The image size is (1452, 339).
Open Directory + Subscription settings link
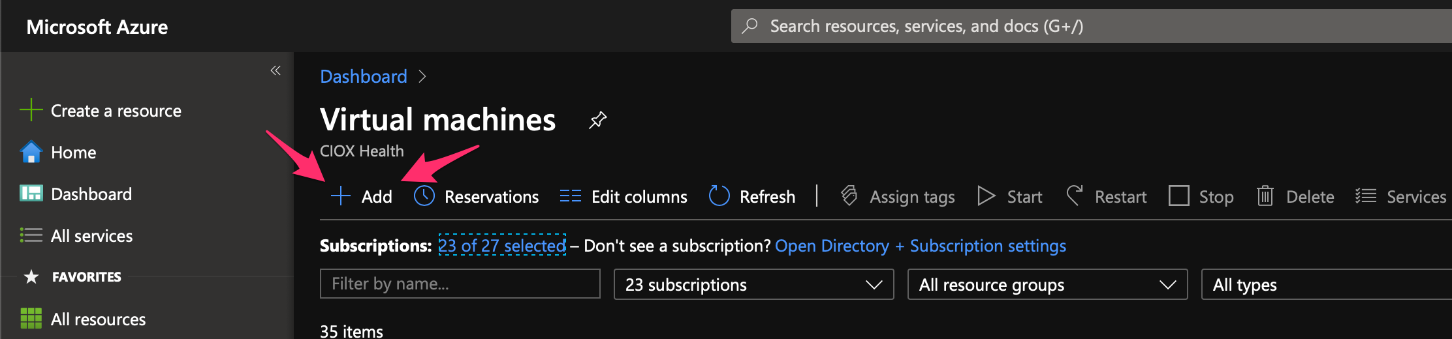tap(921, 246)
